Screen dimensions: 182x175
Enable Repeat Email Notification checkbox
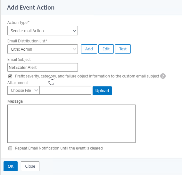[x=10, y=148]
